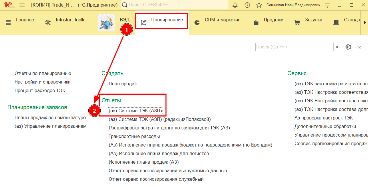
Task: Clear the function menu search field
Action: click(x=337, y=47)
